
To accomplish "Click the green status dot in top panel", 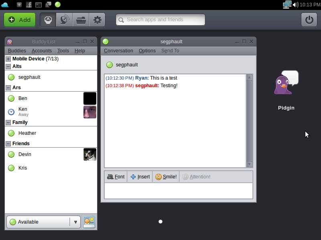I will point(58,4).
